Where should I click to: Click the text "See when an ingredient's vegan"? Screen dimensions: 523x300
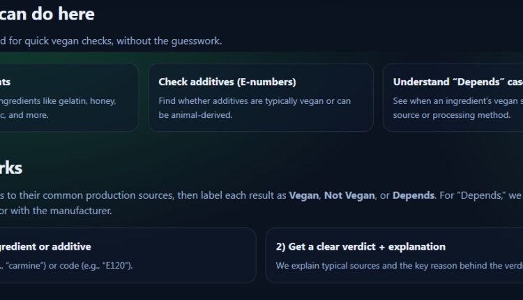(457, 100)
